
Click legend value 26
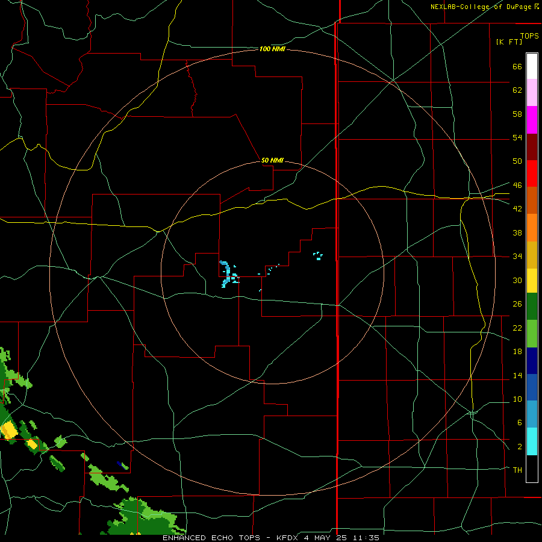coord(517,304)
